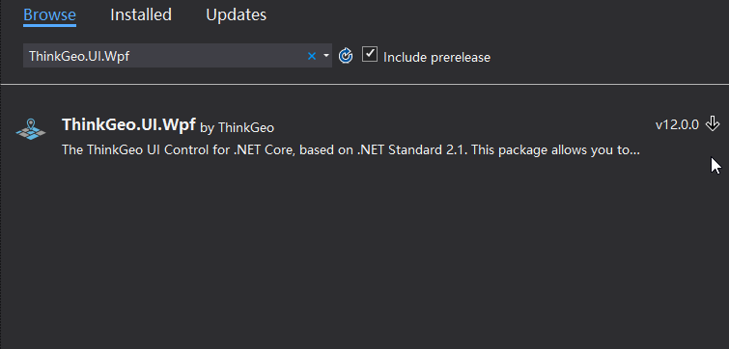This screenshot has height=349, width=729.
Task: Select the ThinkGeo.UI.Wpf package title
Action: 128,124
